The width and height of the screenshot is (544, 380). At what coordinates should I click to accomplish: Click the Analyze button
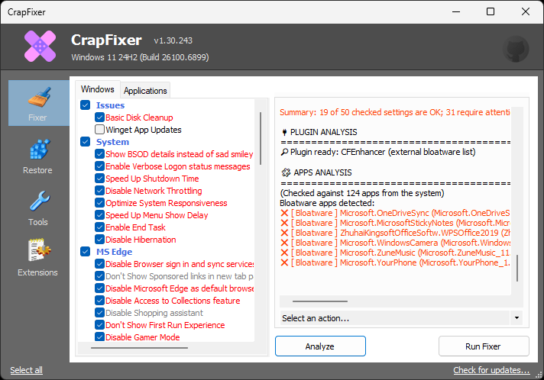tap(320, 346)
